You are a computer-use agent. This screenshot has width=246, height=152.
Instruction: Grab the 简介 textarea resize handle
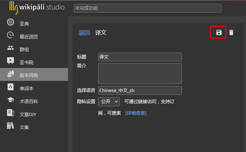click(x=179, y=81)
